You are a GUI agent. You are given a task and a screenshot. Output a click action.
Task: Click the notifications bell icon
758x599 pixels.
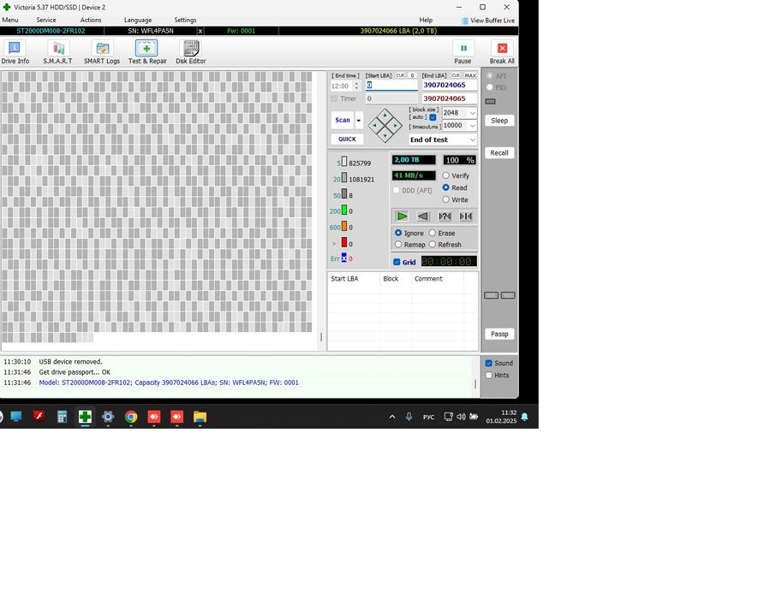[x=524, y=417]
